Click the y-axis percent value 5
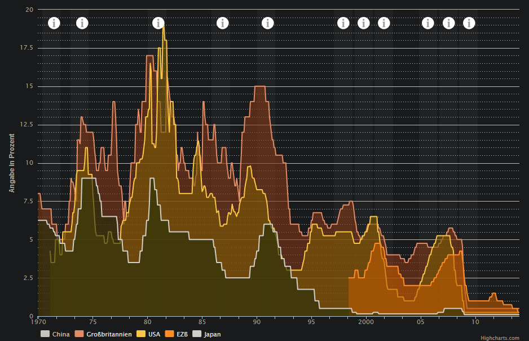 (x=32, y=239)
